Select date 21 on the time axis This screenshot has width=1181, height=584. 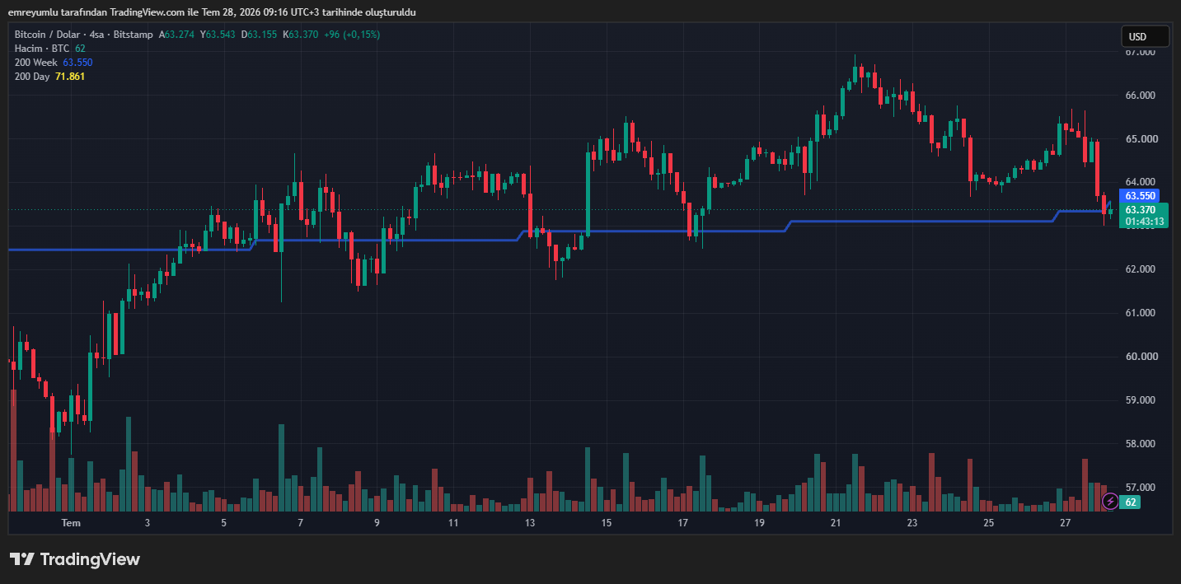[836, 523]
